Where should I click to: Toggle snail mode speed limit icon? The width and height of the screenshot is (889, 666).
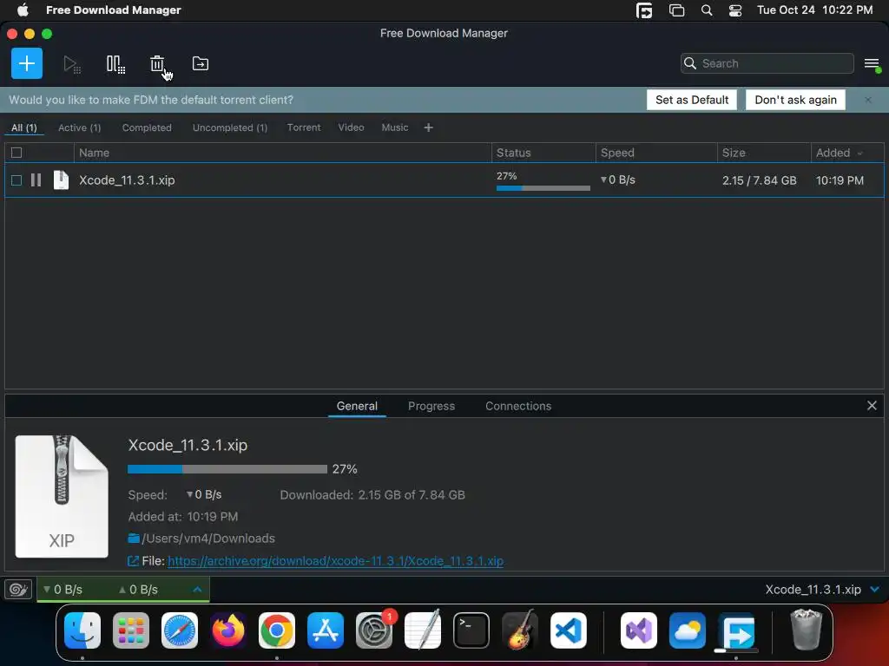click(18, 590)
